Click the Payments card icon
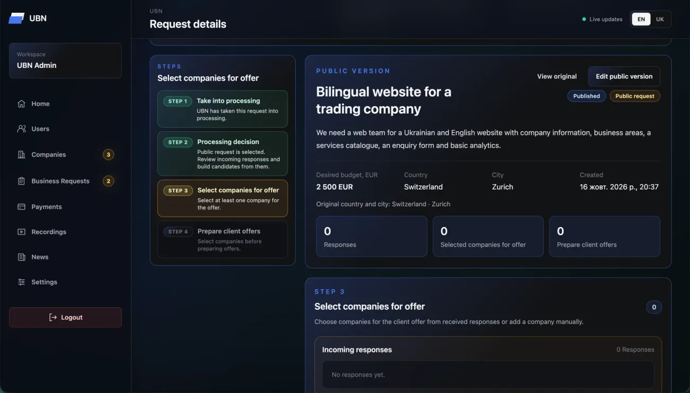This screenshot has width=690, height=393. pos(21,207)
